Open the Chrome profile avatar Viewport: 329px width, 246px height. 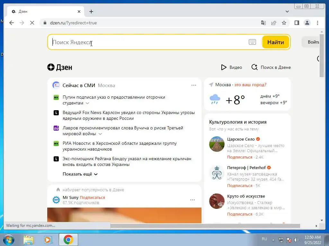(x=307, y=23)
